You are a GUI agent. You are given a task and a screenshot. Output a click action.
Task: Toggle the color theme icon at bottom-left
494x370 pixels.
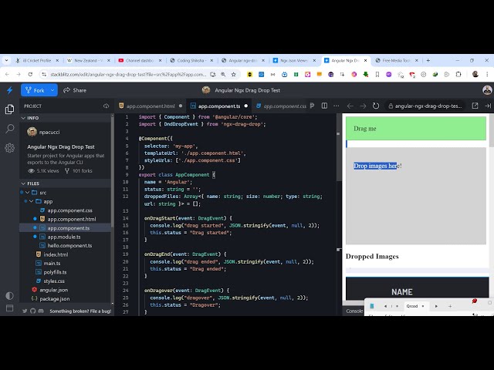click(x=9, y=295)
